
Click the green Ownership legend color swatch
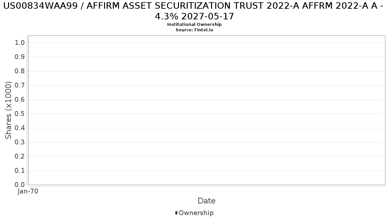point(176,213)
